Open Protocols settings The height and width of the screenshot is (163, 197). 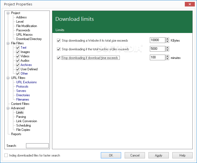point(22,87)
